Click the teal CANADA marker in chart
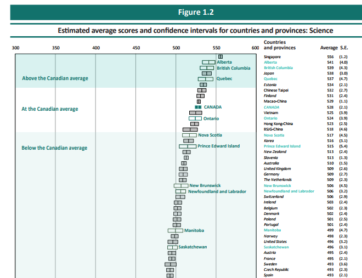This screenshot has height=278, width=362. [199, 107]
